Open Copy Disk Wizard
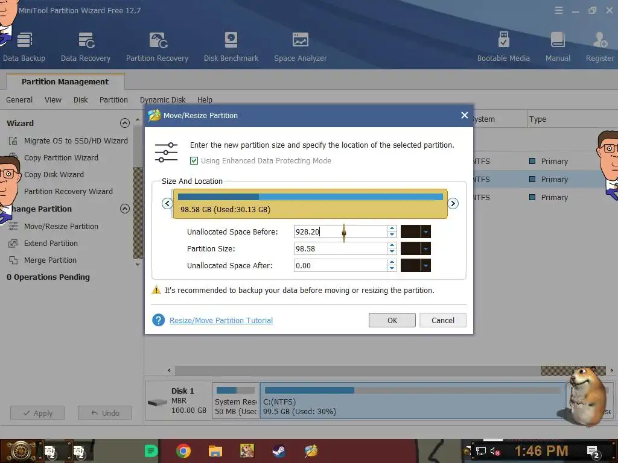Viewport: 618px width, 463px height. (x=54, y=174)
